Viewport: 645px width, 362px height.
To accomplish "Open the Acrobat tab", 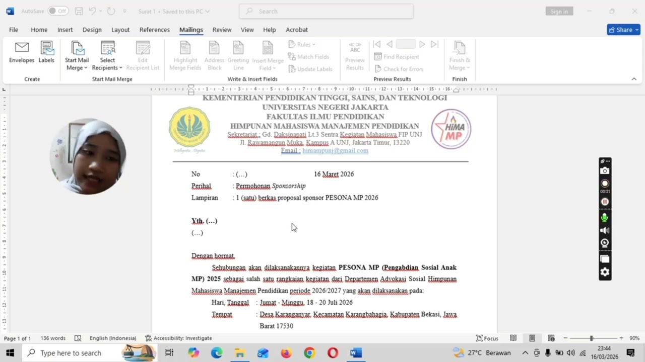I will tap(297, 30).
